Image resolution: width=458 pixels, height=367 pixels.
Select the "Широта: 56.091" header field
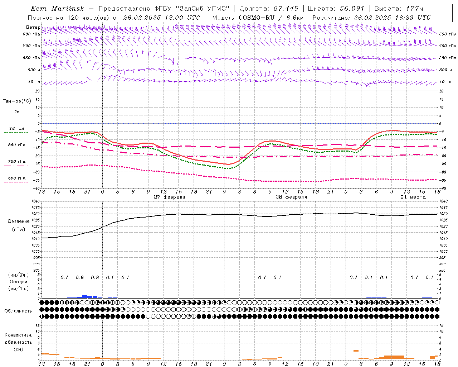click(x=336, y=9)
